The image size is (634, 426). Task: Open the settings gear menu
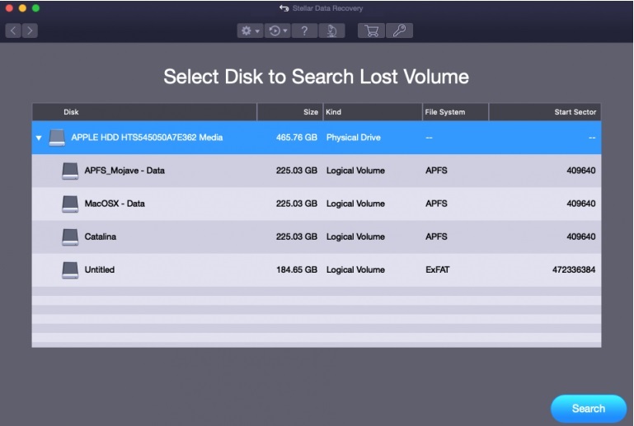tap(250, 30)
